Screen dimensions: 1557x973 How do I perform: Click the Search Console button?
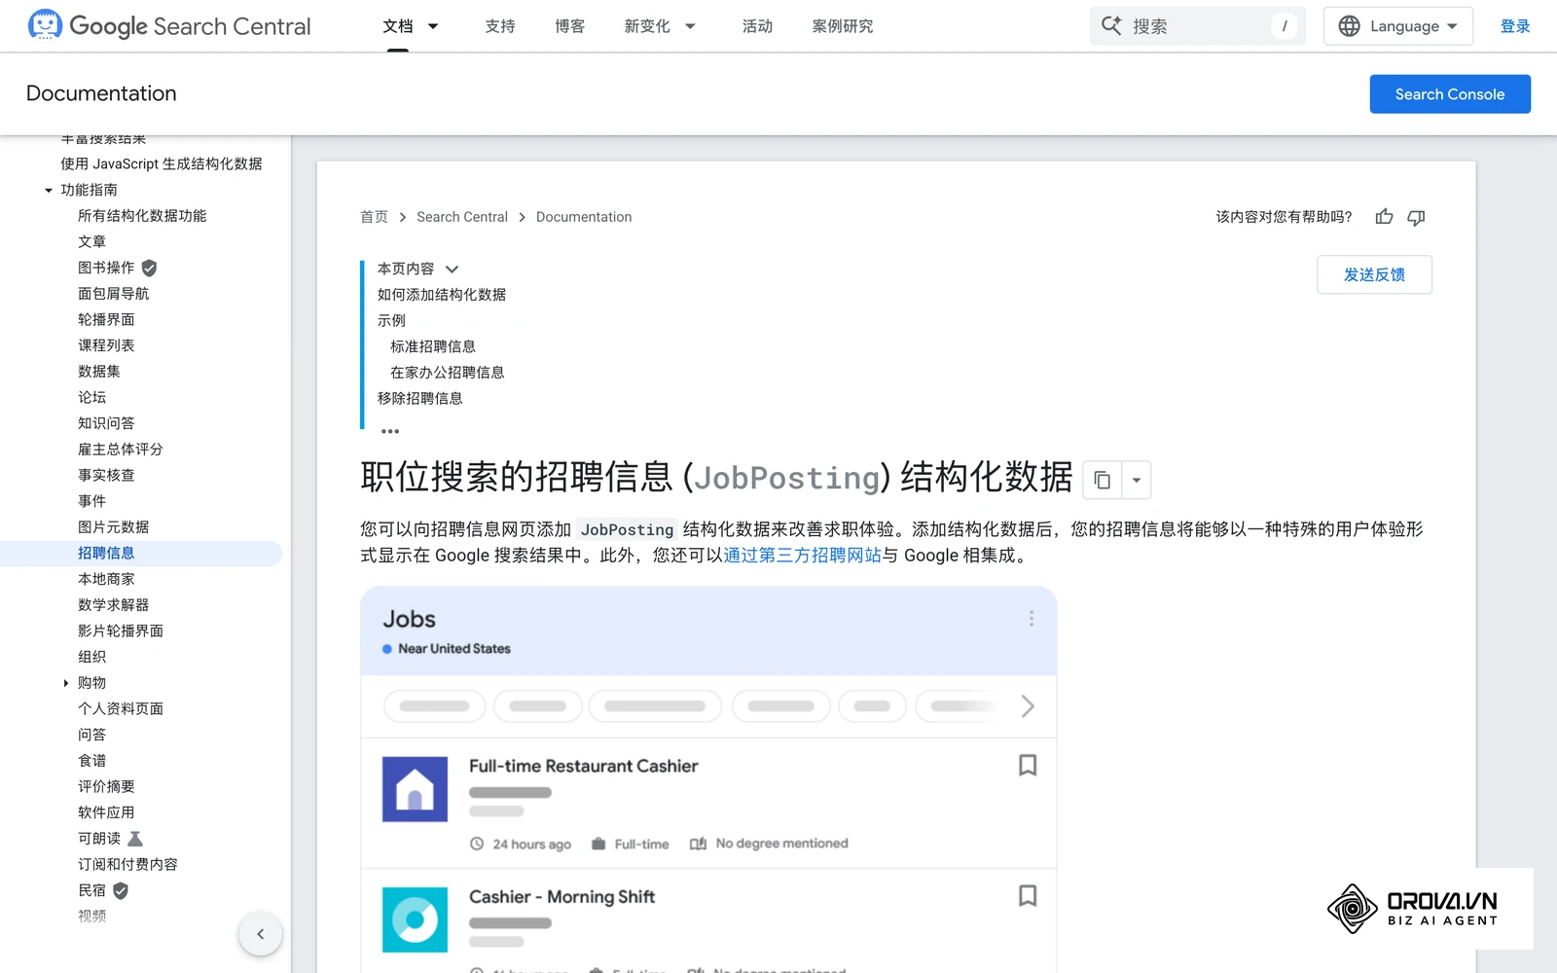point(1450,94)
